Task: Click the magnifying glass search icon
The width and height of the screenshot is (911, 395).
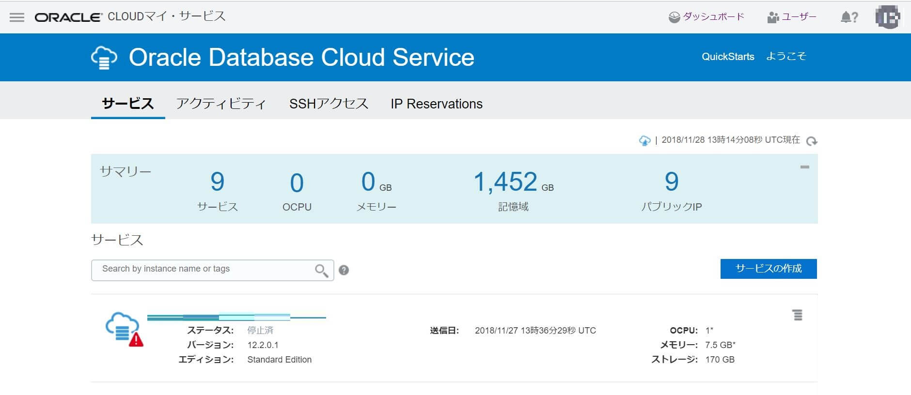Action: 322,270
